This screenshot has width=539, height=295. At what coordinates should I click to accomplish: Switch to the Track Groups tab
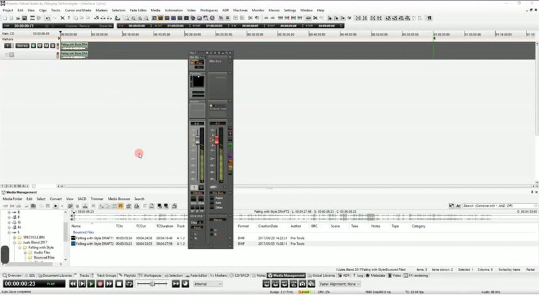104,276
